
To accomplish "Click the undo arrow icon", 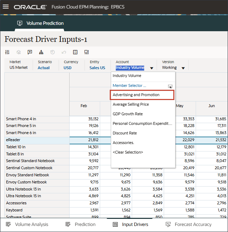I will (64, 52).
